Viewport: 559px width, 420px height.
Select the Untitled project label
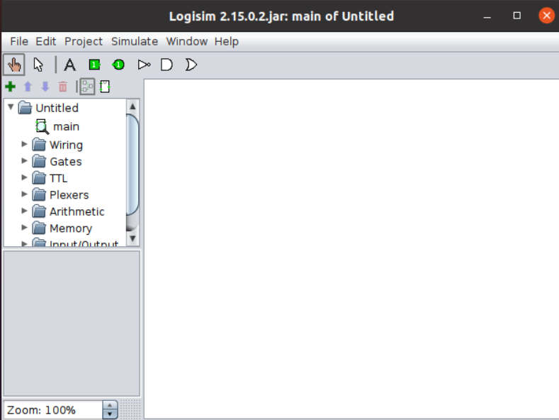click(57, 108)
